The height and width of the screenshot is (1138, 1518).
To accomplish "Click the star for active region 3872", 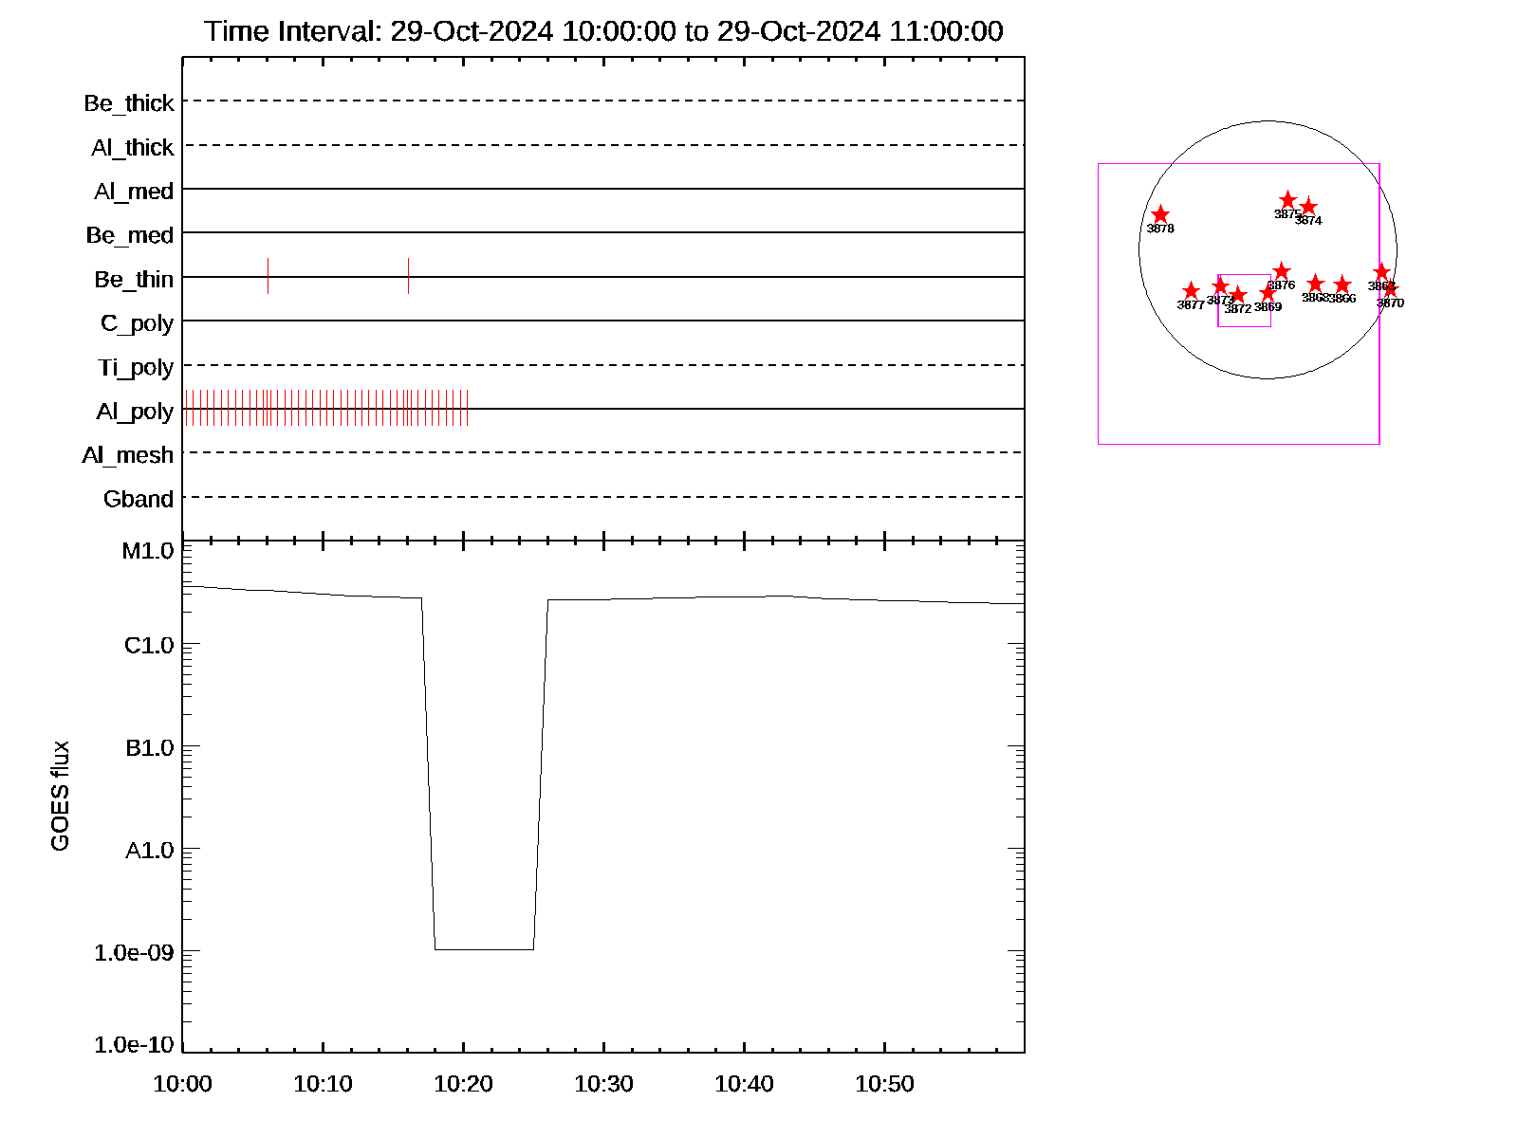I will 1237,295.
